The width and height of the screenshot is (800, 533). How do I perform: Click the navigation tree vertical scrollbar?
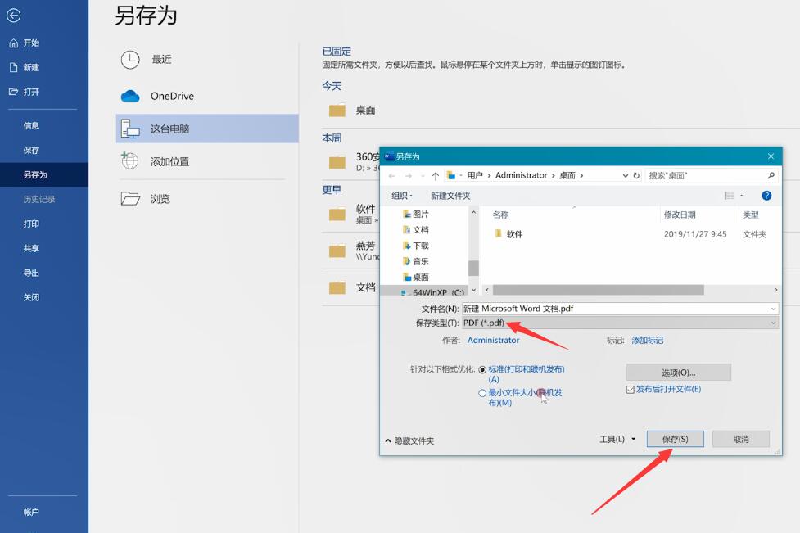[473, 268]
